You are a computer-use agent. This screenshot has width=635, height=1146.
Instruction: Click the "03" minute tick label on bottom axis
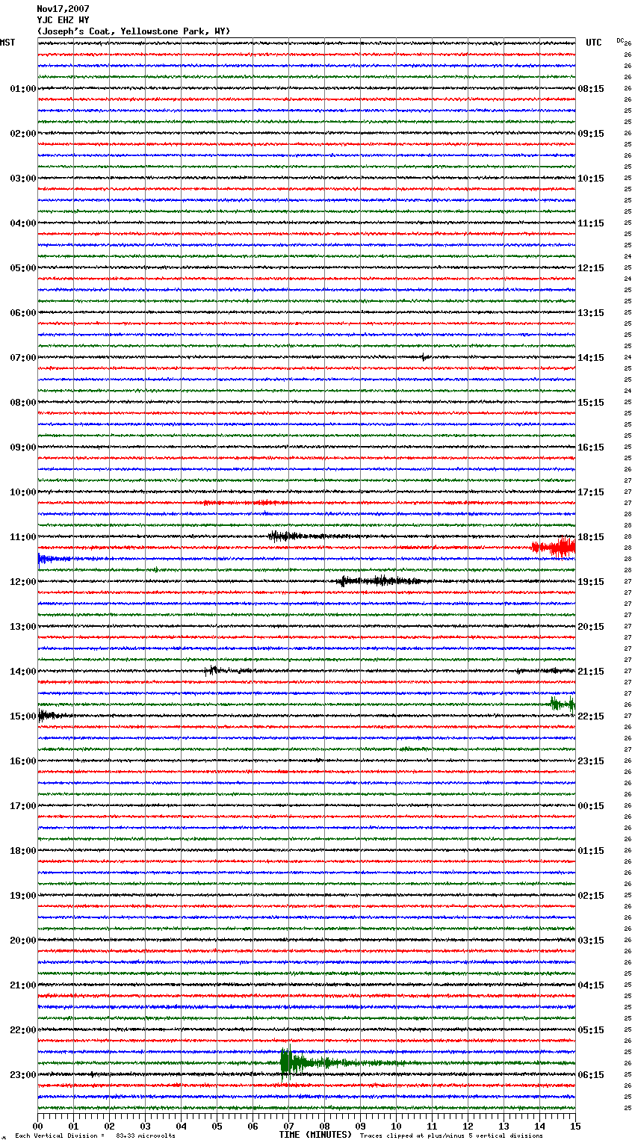click(145, 1126)
